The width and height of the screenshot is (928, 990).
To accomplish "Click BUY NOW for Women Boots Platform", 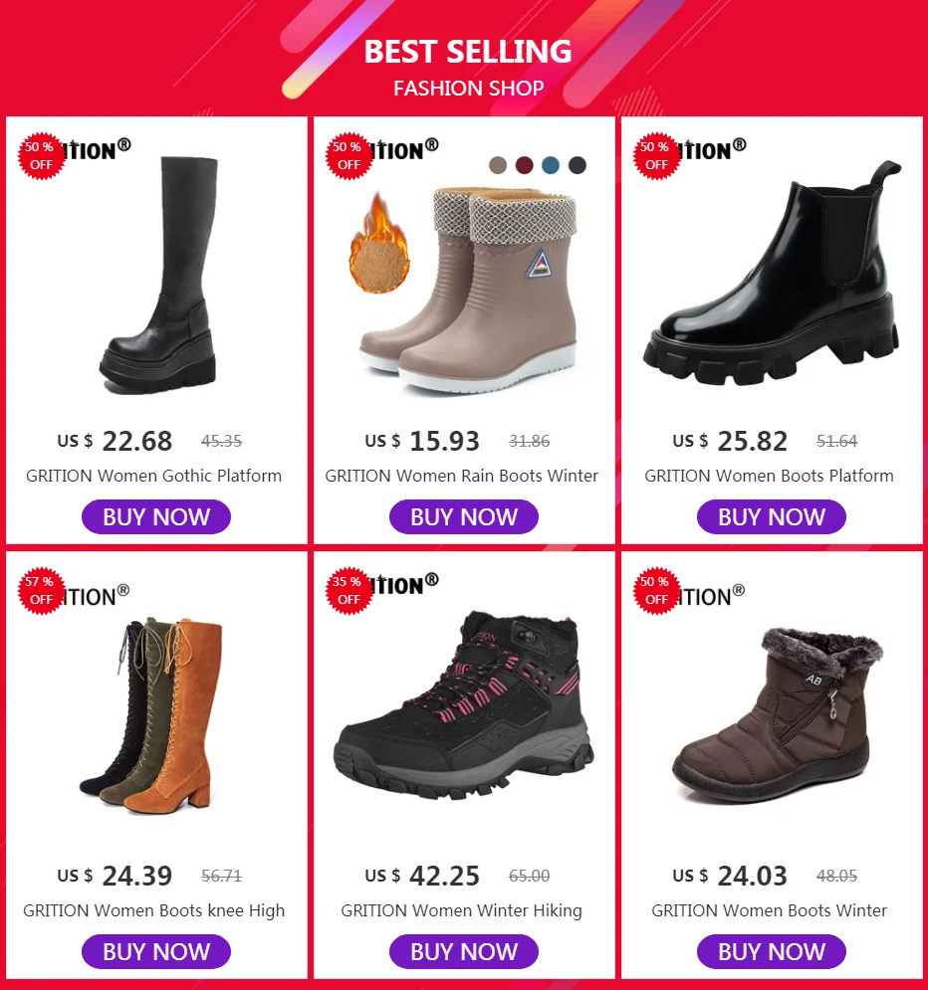I will point(772,517).
